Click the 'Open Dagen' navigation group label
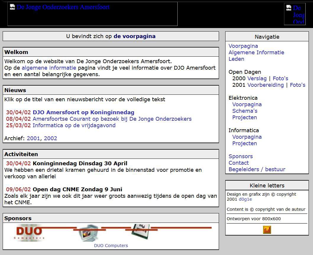Image resolution: width=313 pixels, height=255 pixels. (245, 72)
